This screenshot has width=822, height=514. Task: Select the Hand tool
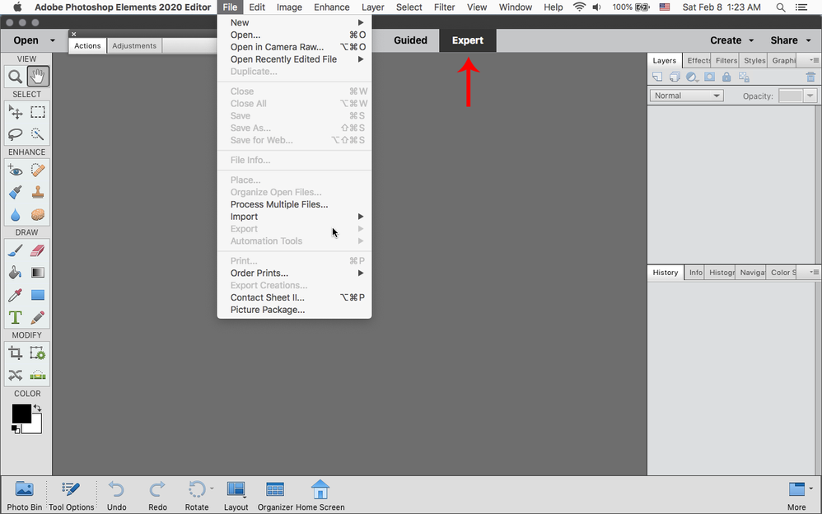(38, 77)
